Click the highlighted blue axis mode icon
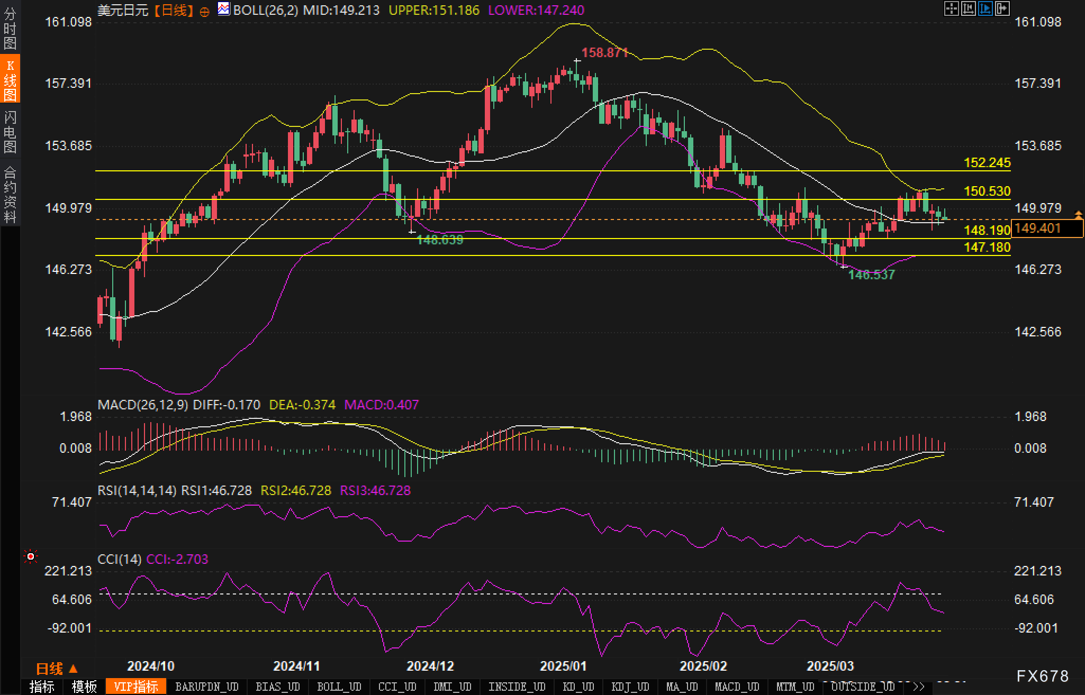 pos(985,8)
